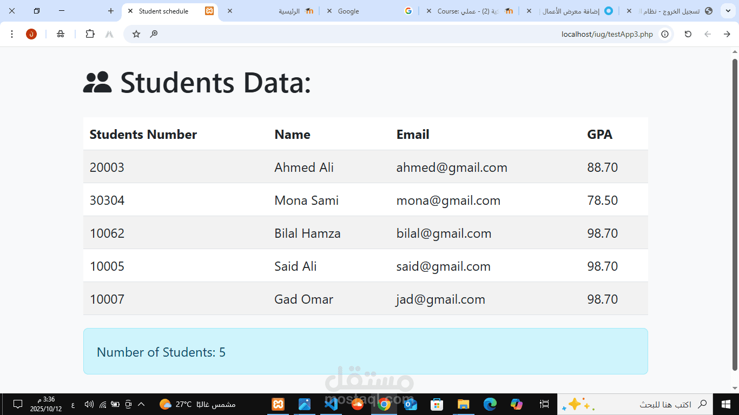This screenshot has height=415, width=739.
Task: Open XAMPP from the taskbar
Action: pyautogui.click(x=278, y=404)
